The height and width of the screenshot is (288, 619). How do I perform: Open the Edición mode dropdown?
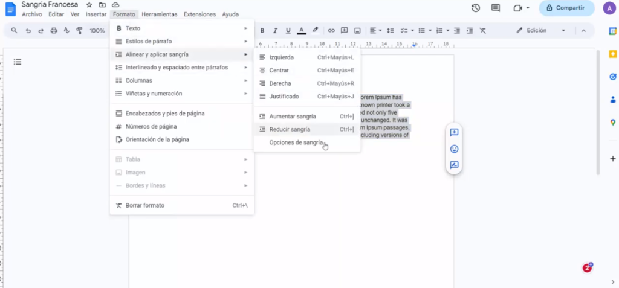(x=541, y=30)
